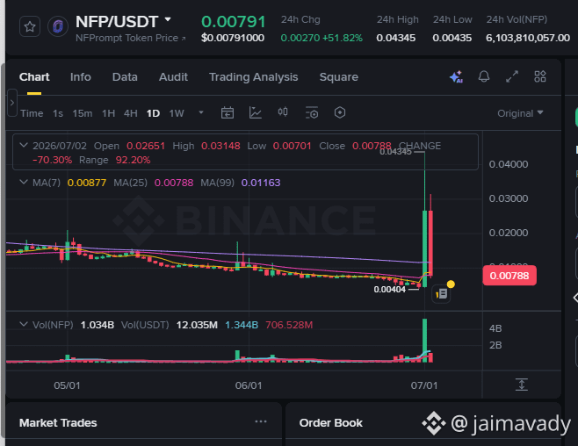
Task: Open the NFP/USDT pair selector dropdown arrow
Action: click(168, 19)
